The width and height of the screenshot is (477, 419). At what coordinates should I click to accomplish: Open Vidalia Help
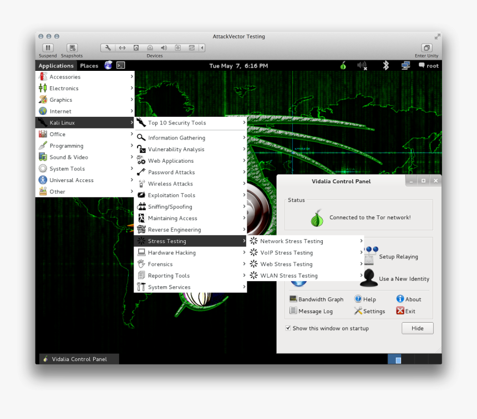pos(365,299)
